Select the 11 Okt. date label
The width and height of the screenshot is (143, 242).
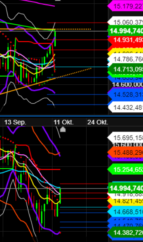click(x=63, y=122)
